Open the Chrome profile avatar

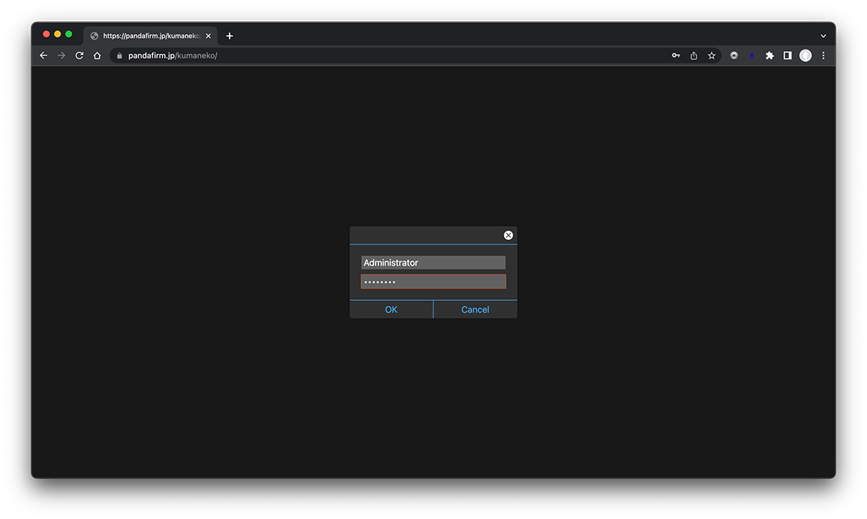point(805,55)
